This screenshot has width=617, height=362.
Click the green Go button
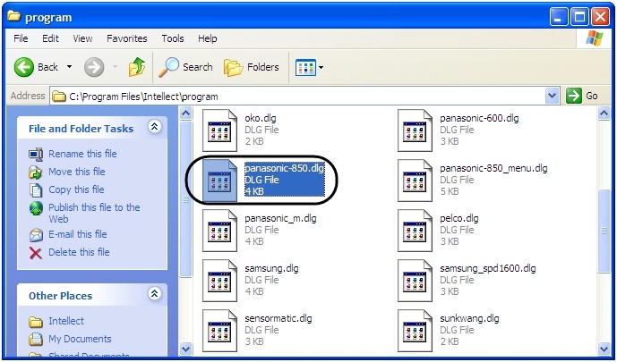[x=583, y=96]
